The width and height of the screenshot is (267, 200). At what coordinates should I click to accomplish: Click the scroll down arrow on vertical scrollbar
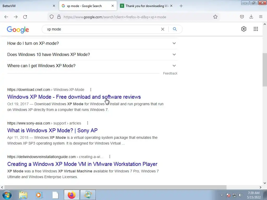[265, 183]
